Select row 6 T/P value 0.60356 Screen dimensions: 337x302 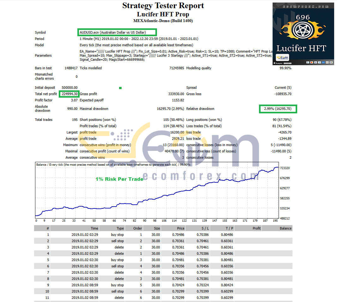click(x=227, y=266)
